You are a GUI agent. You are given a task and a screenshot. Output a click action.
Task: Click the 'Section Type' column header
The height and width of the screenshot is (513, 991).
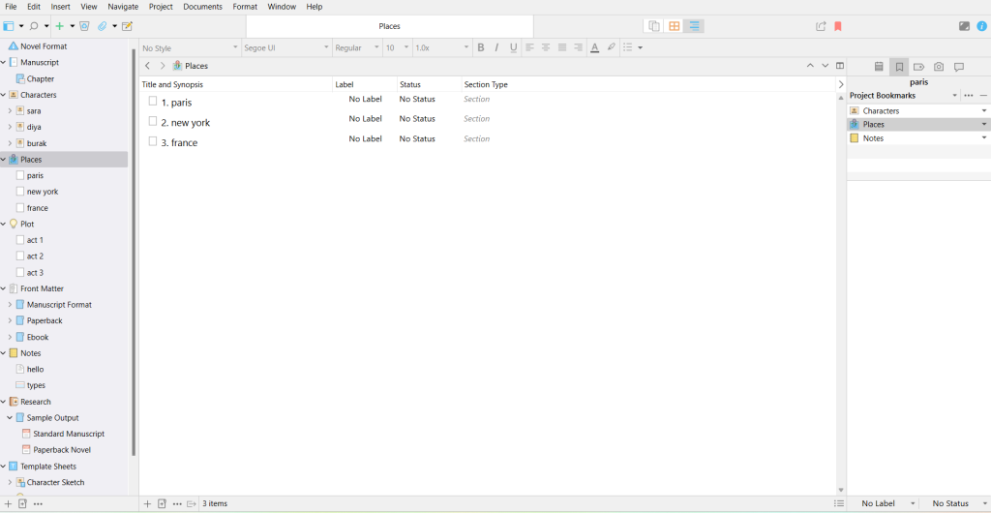tap(486, 84)
